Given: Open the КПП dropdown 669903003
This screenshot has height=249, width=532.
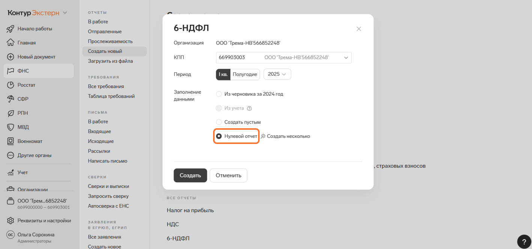Looking at the screenshot, I should 284,57.
